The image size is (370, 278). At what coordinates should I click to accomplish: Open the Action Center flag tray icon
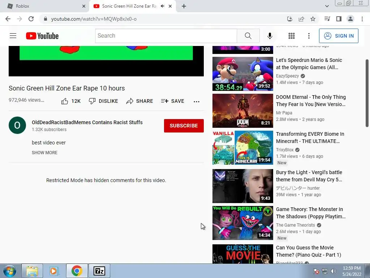pos(316,271)
